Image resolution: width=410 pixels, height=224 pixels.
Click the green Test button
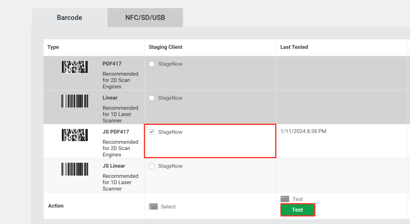298,210
